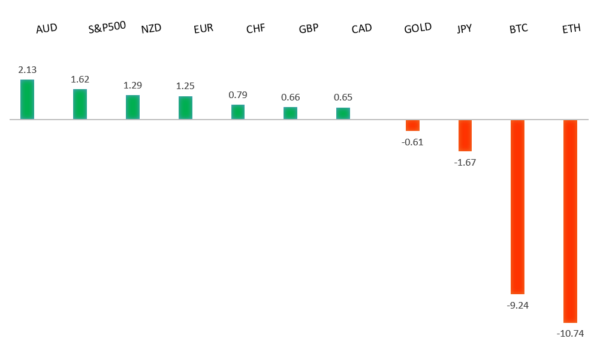
Task: Select the NZD bar in the chart
Action: click(x=132, y=107)
